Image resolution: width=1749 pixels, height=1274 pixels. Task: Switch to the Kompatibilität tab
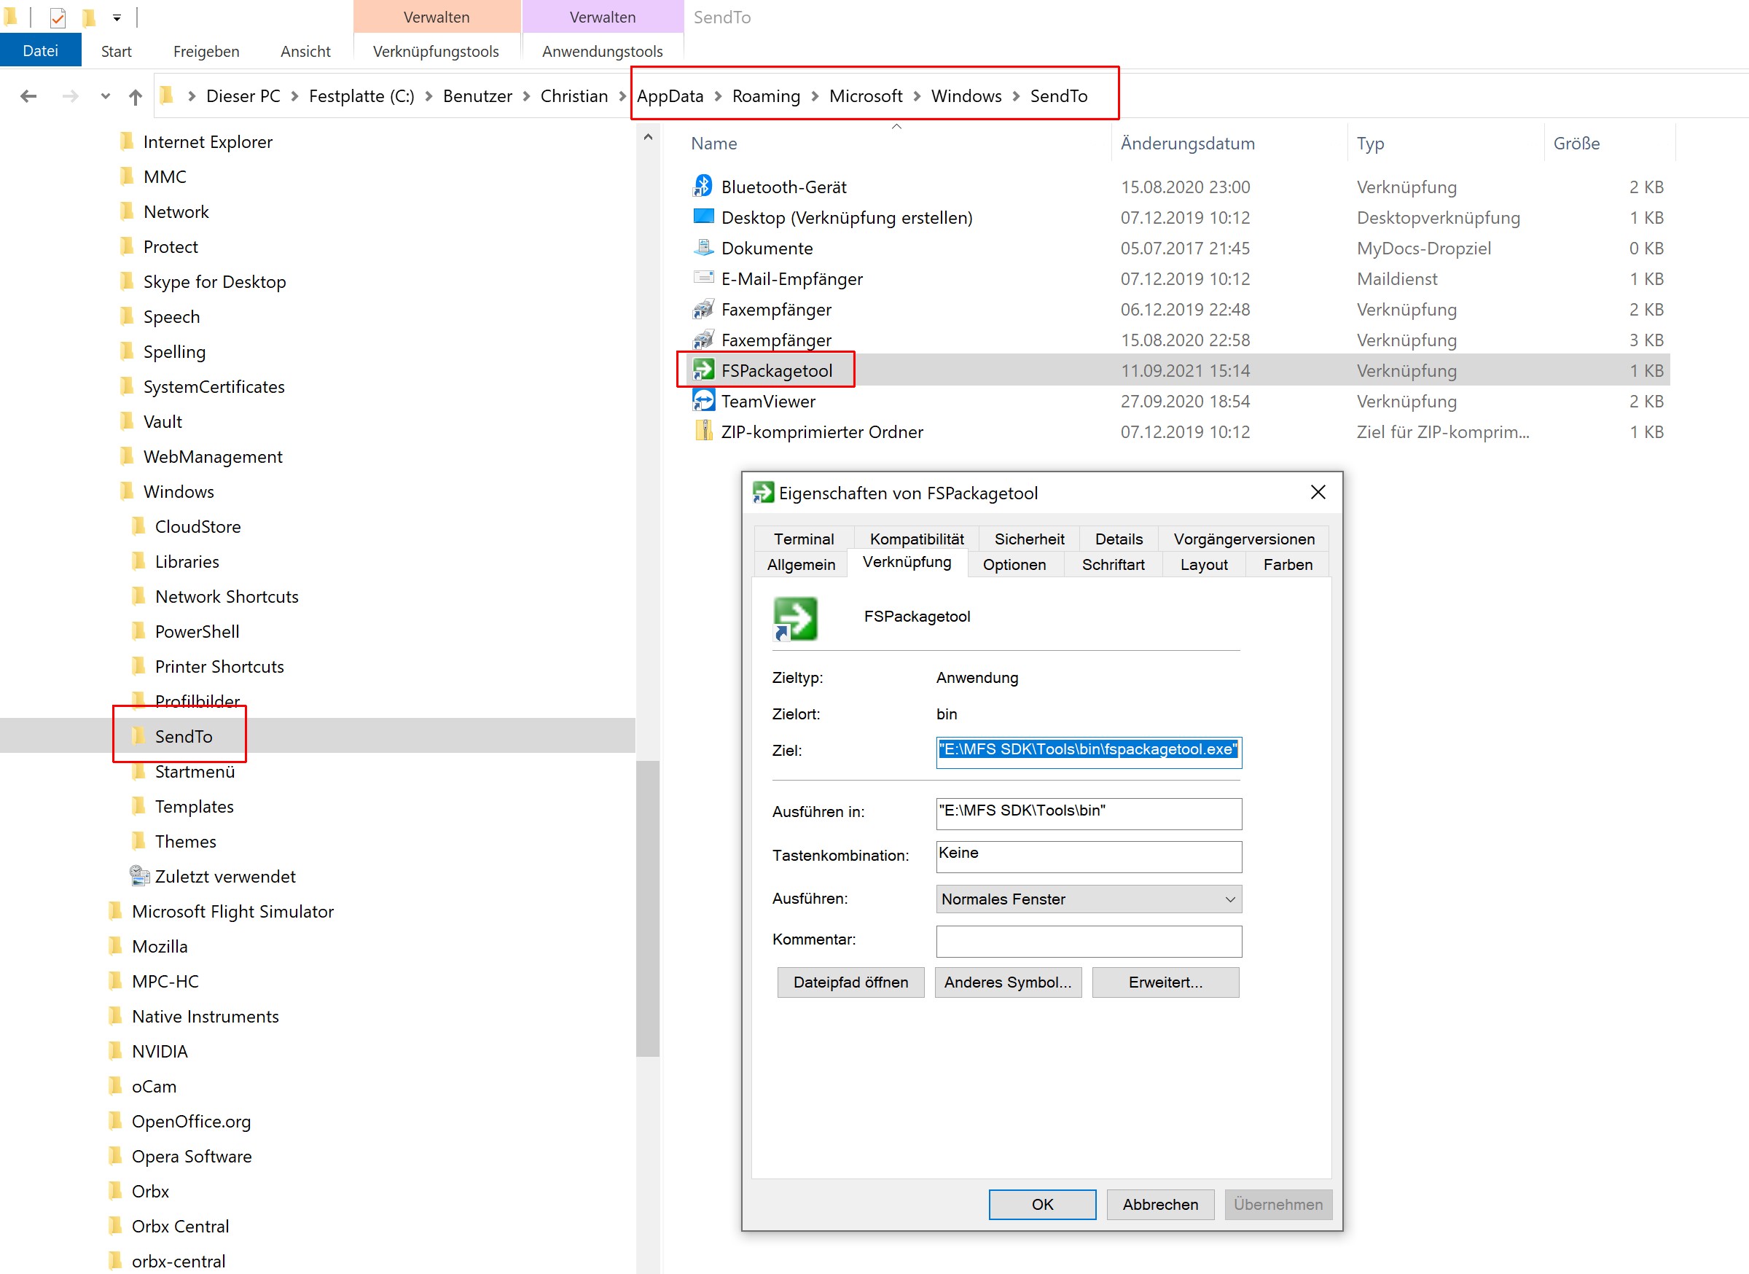point(916,539)
